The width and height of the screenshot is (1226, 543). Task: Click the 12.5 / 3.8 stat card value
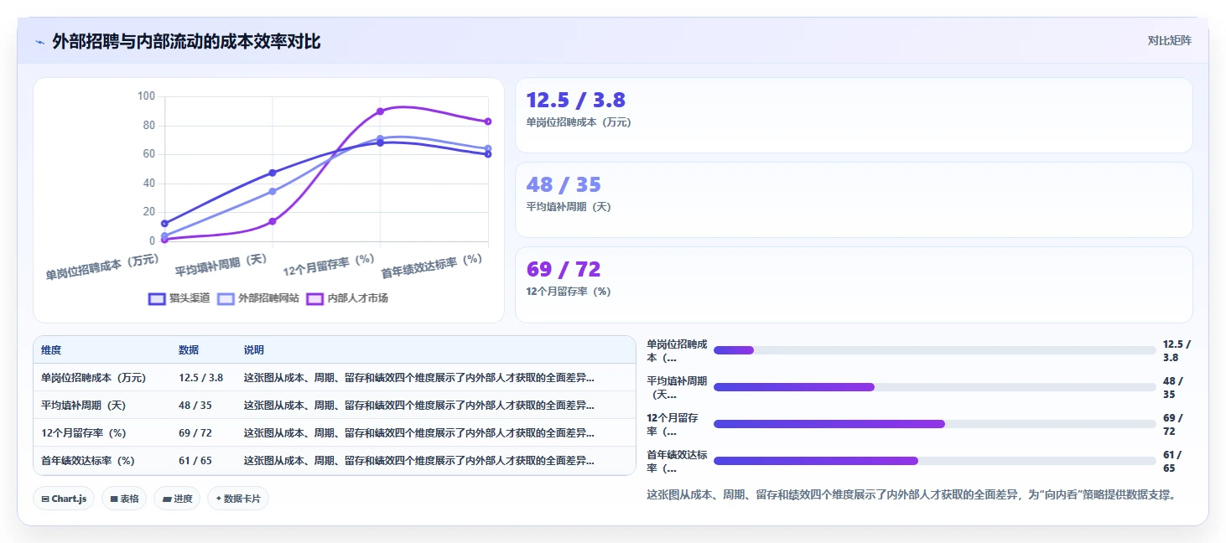click(x=575, y=101)
